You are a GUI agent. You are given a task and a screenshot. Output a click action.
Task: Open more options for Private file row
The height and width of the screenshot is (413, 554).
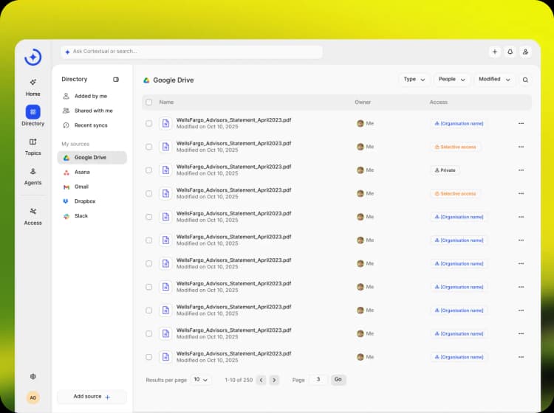click(521, 170)
